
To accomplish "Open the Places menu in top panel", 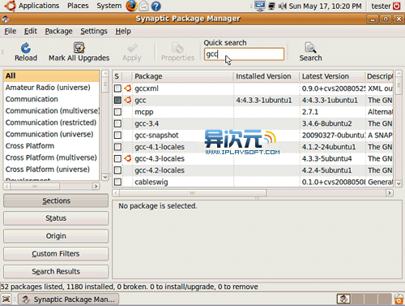I will 78,6.
